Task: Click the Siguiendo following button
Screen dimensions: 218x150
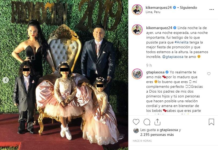Action: tap(188, 7)
